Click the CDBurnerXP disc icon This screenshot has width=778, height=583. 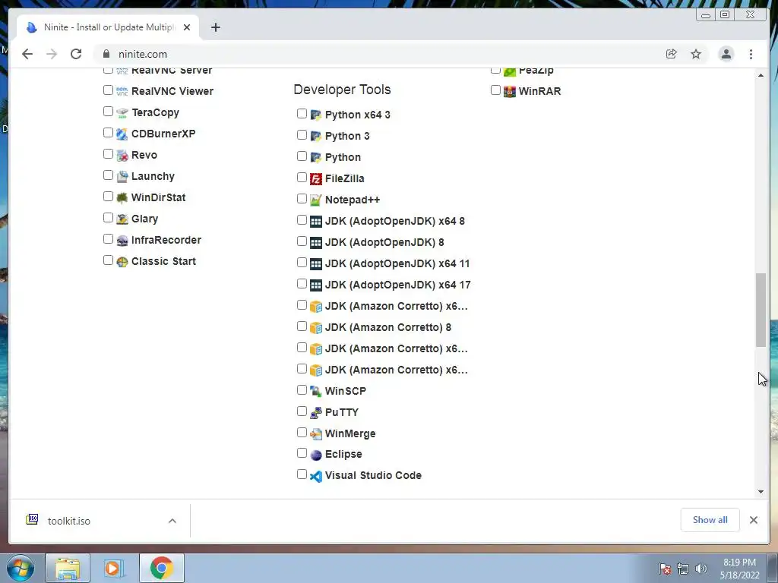coord(122,134)
